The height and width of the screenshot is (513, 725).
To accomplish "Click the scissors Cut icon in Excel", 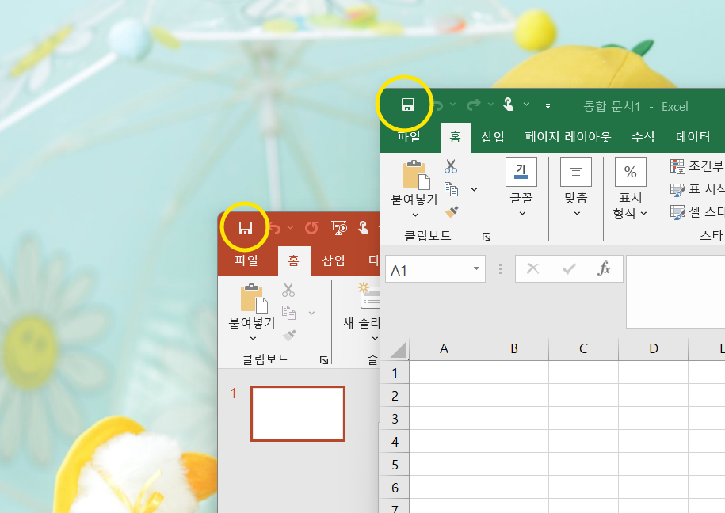I will tap(451, 166).
